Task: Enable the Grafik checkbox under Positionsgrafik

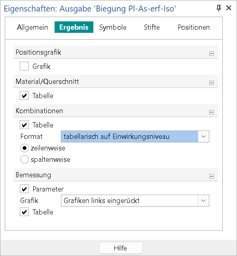Action: pos(24,66)
